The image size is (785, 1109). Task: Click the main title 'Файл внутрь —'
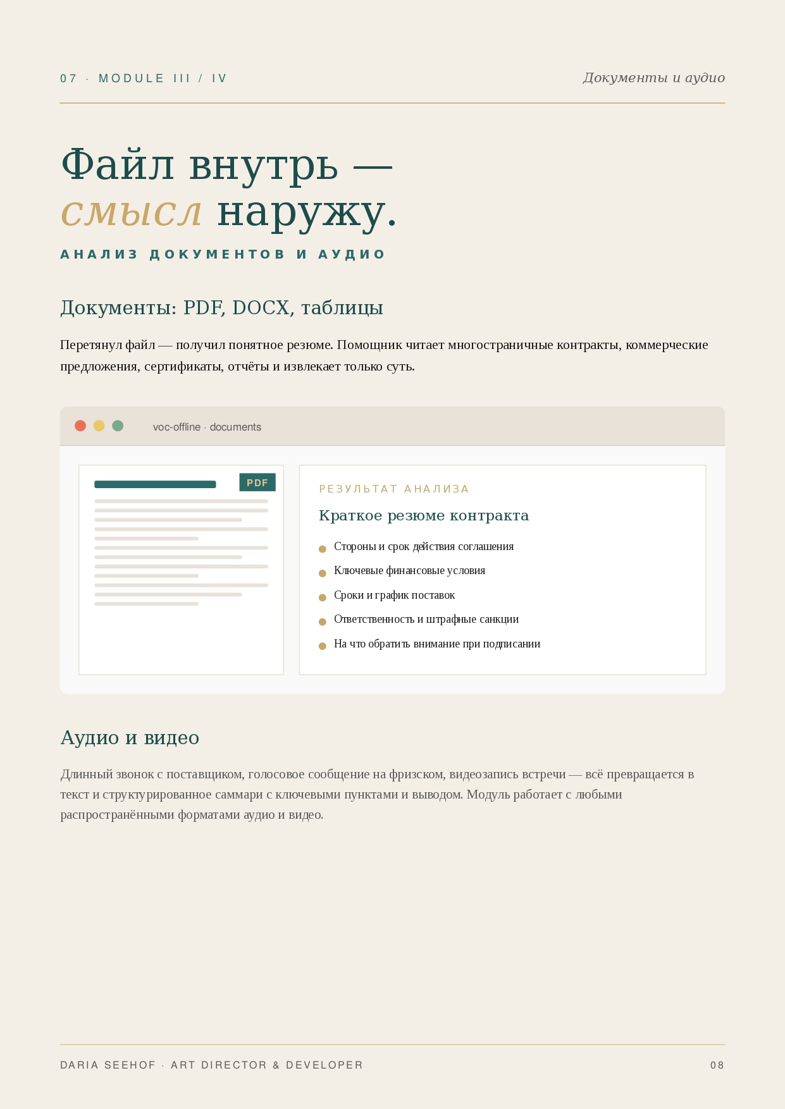pyautogui.click(x=227, y=164)
